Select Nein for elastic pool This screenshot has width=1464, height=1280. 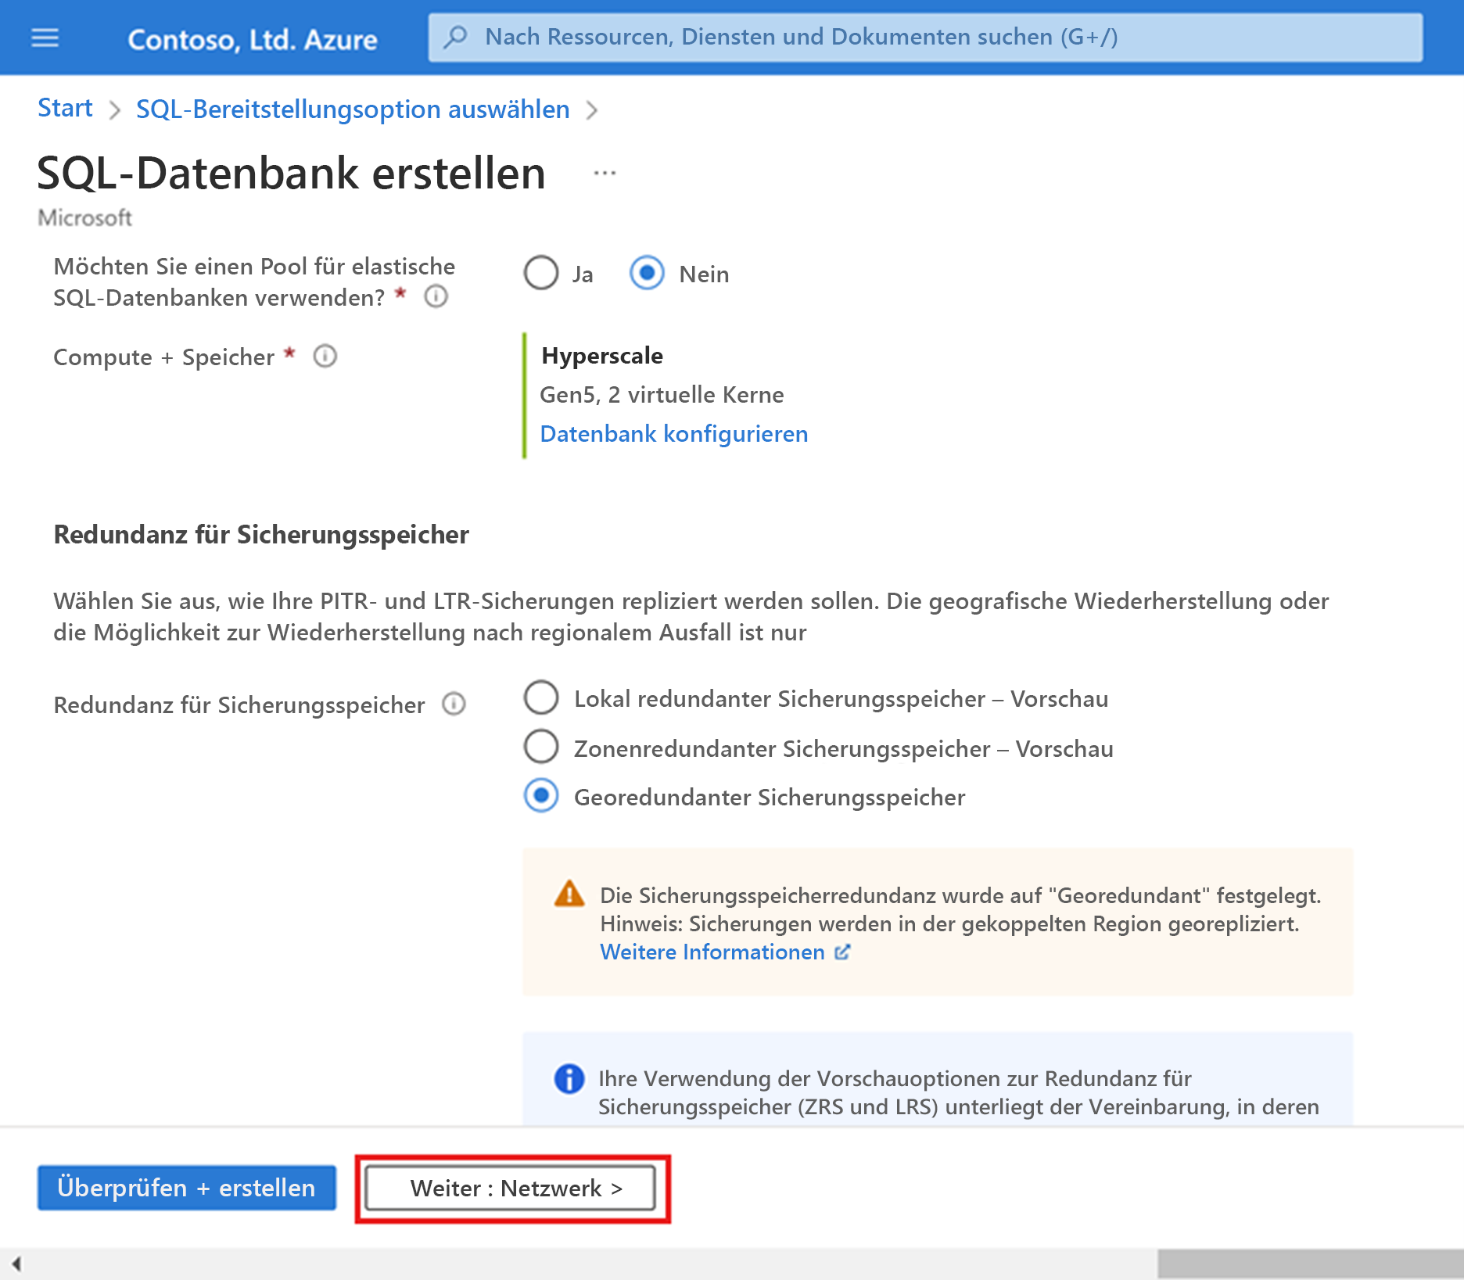point(647,273)
